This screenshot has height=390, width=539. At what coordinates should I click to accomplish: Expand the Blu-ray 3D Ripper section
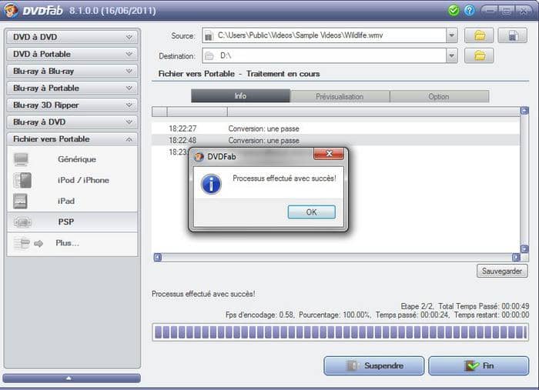coord(72,105)
